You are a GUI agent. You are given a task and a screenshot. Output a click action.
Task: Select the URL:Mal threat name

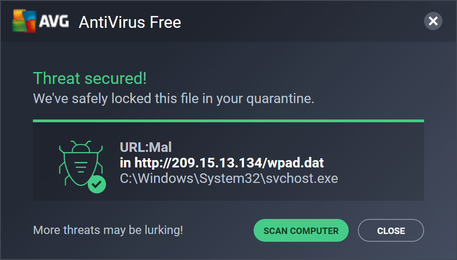(x=146, y=147)
